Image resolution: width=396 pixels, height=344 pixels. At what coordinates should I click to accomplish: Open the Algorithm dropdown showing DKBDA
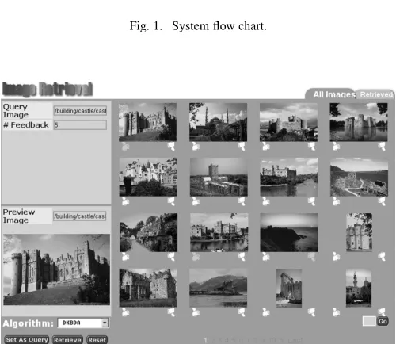pos(83,323)
